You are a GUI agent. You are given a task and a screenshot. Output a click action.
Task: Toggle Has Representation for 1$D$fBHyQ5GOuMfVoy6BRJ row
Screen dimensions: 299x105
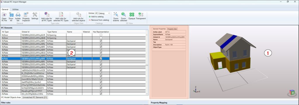point(101,41)
